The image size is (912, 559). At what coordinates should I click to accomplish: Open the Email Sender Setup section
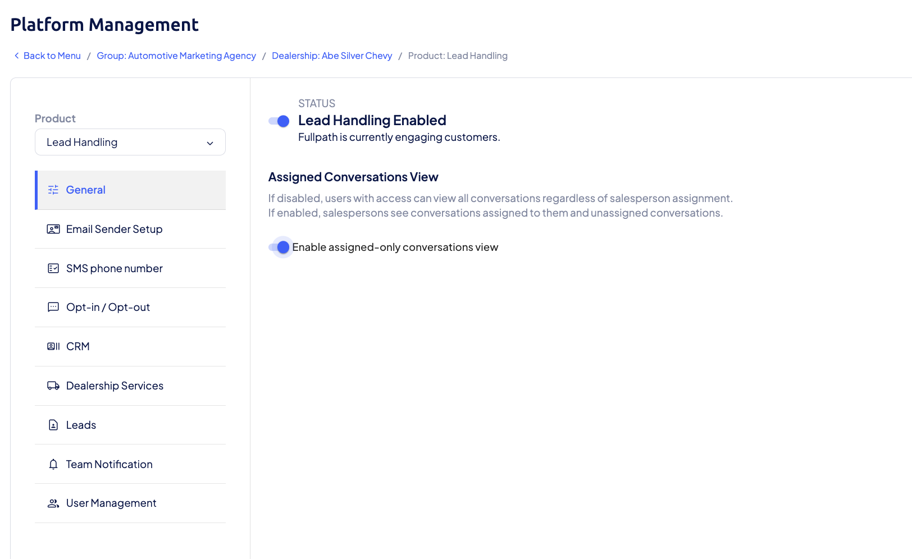coord(130,229)
